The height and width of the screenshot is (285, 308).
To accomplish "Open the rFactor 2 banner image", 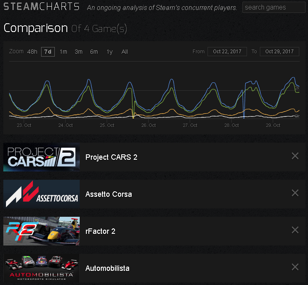I will (x=42, y=231).
